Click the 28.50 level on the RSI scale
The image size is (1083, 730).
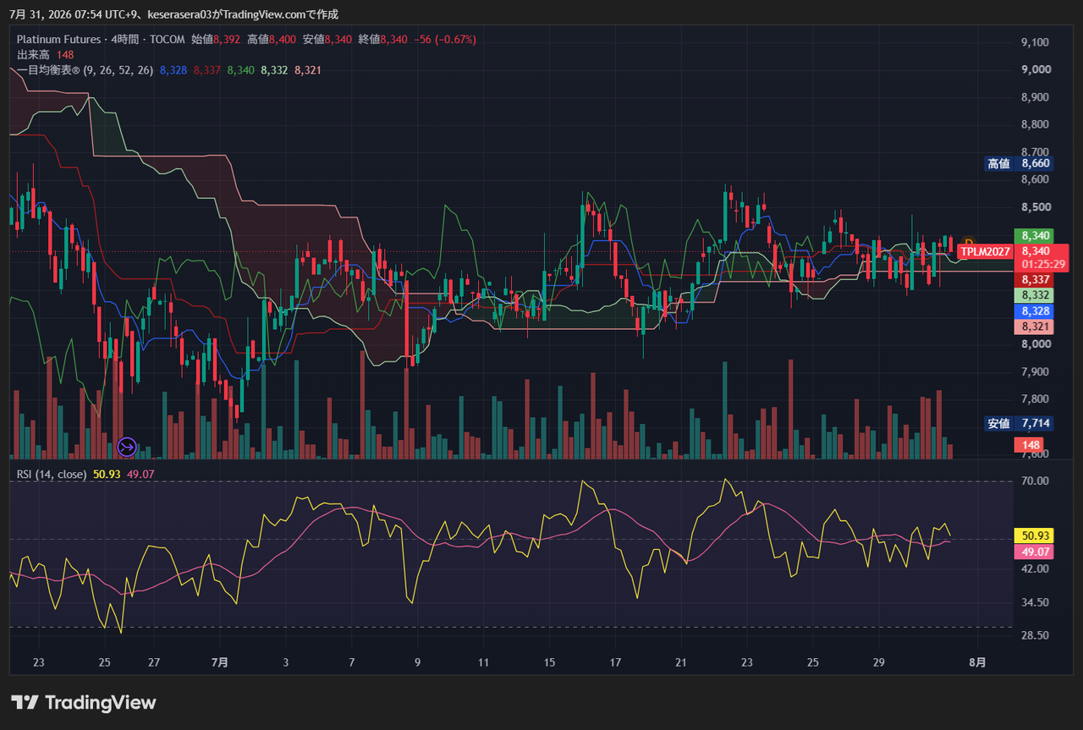click(x=1036, y=635)
